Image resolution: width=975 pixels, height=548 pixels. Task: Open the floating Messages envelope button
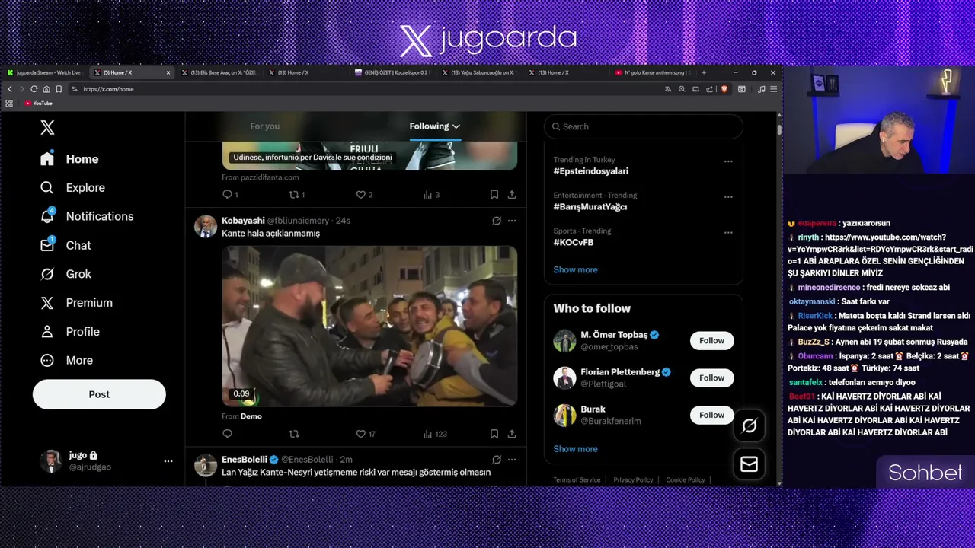coord(750,464)
